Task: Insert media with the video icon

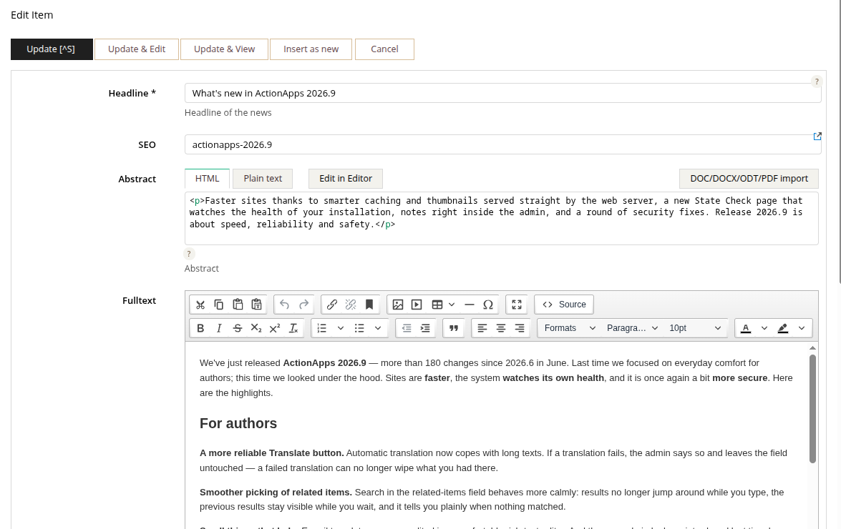Action: pos(417,305)
